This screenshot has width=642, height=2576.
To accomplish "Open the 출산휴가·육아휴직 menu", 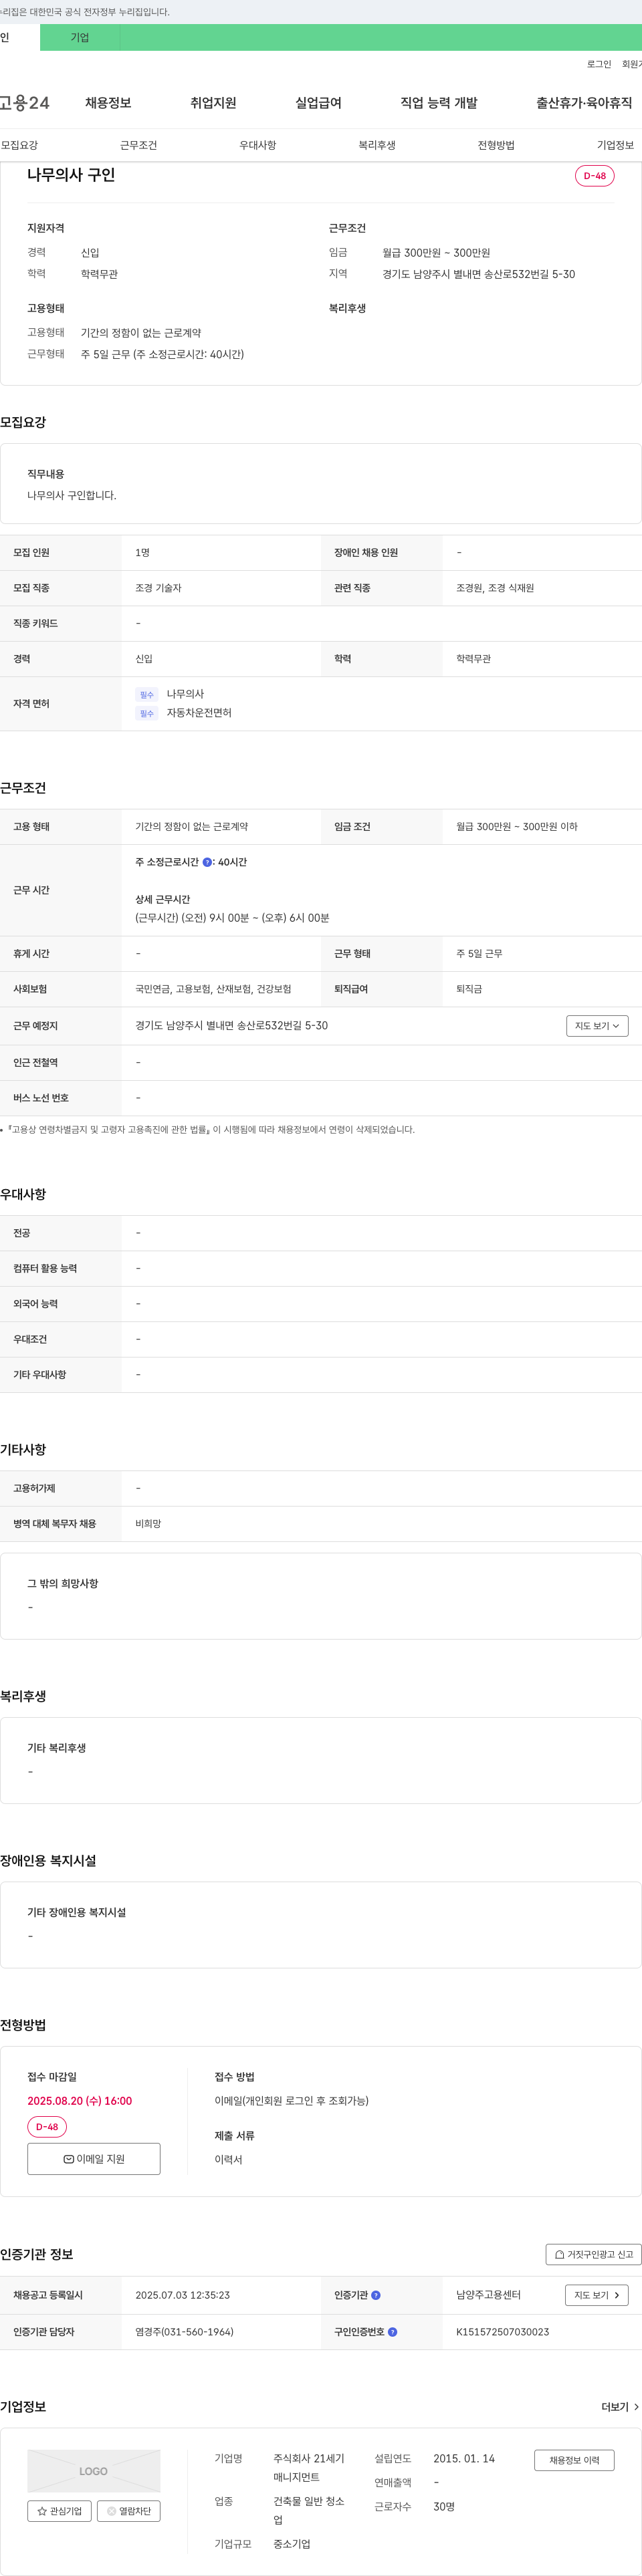I will click(584, 103).
